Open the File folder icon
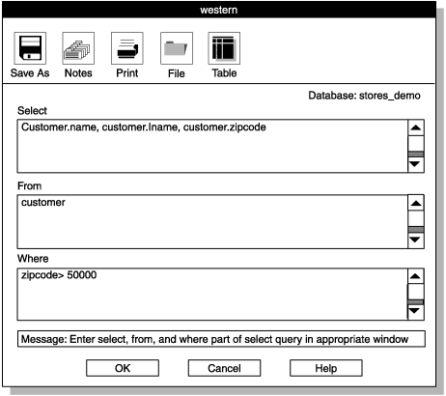The height and width of the screenshot is (396, 446). (x=177, y=48)
